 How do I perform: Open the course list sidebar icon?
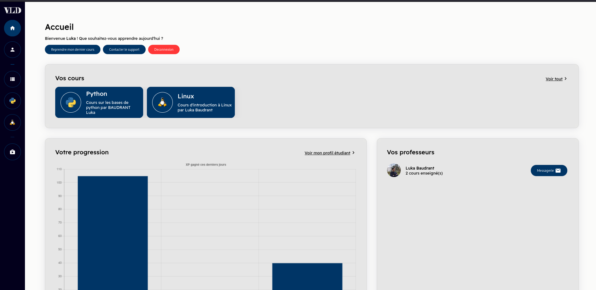coord(12,79)
